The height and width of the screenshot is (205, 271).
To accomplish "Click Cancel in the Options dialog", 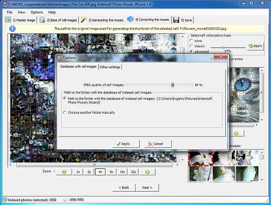I will point(158,144).
